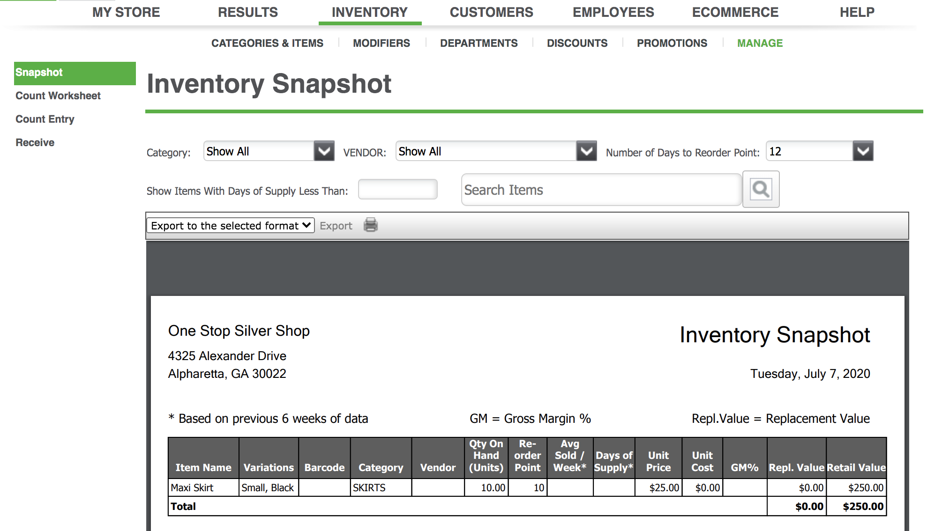Select the MANAGE submenu
Viewport: 927px width, 531px height.
760,43
